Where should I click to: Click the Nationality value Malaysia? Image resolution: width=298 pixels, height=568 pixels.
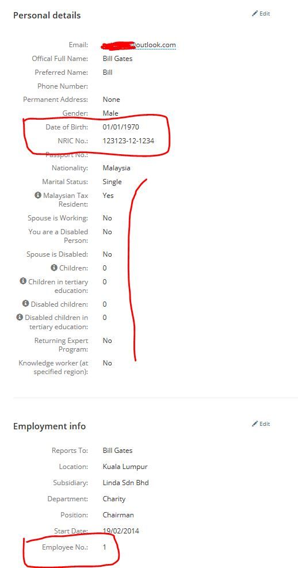(x=117, y=168)
